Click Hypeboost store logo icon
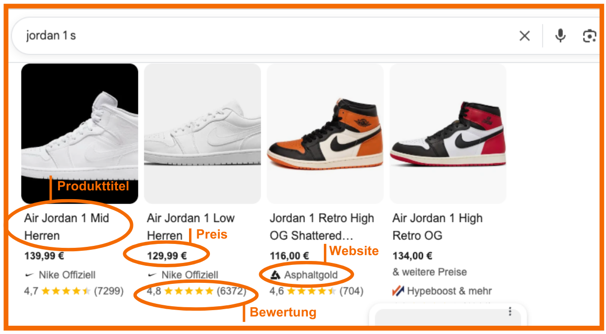 point(398,291)
